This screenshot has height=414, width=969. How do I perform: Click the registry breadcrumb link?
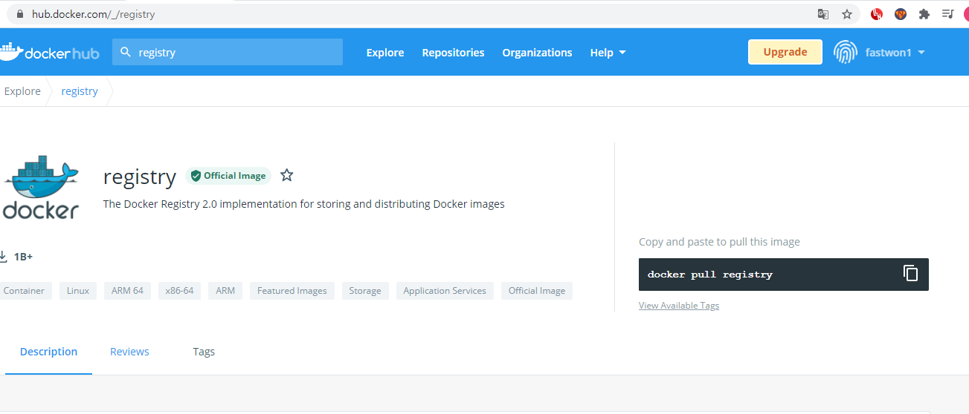(80, 91)
